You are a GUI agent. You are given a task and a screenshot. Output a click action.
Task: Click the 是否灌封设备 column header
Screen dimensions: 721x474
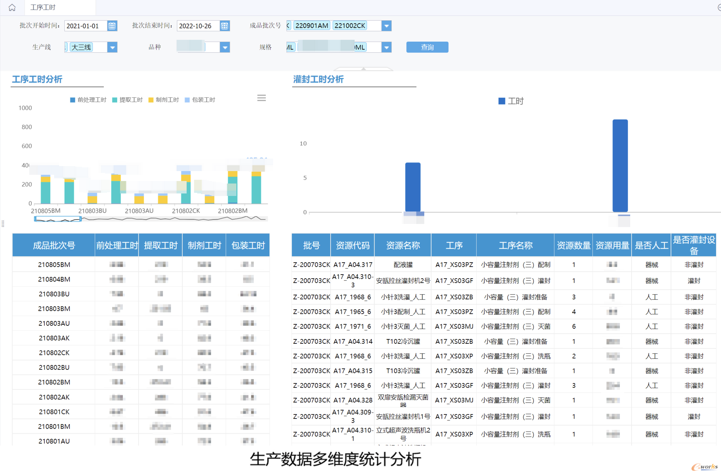(694, 245)
